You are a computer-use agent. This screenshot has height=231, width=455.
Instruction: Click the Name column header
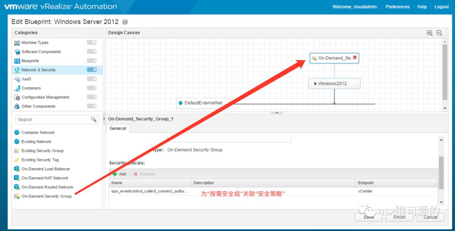point(150,183)
